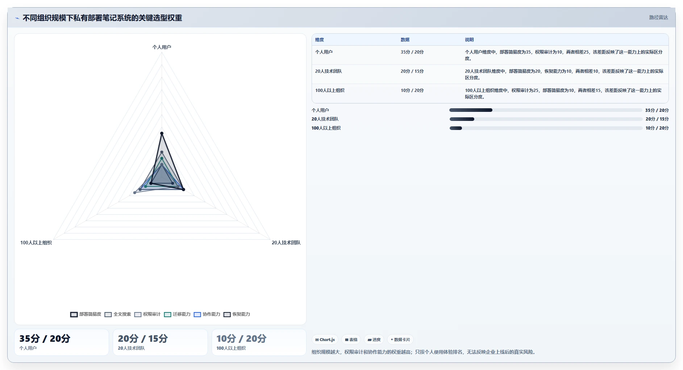683x370 pixels.
Task: Click the description starting 个人用户维度中
Action: (564, 55)
